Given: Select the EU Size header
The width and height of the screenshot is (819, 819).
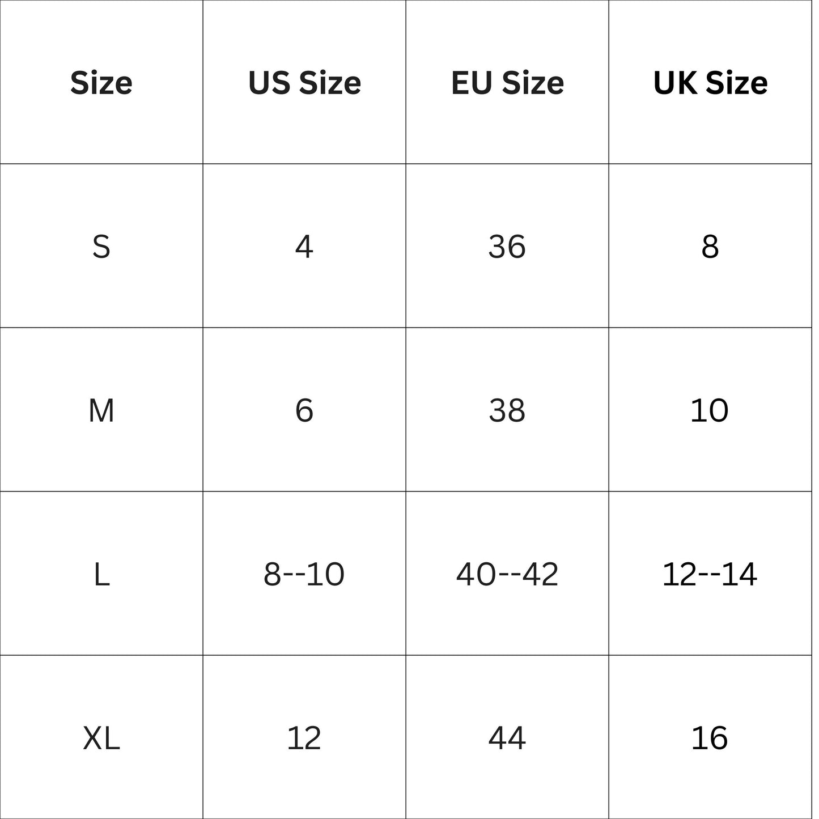Looking at the screenshot, I should tap(507, 83).
